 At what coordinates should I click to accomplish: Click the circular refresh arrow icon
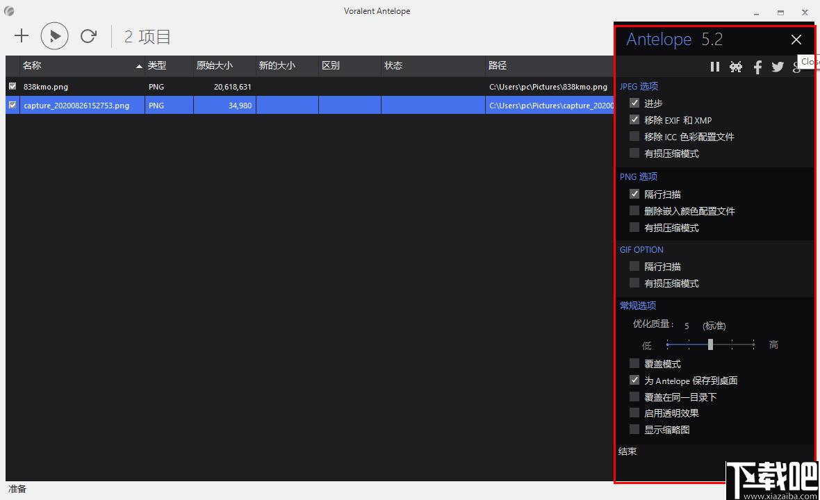pyautogui.click(x=88, y=35)
